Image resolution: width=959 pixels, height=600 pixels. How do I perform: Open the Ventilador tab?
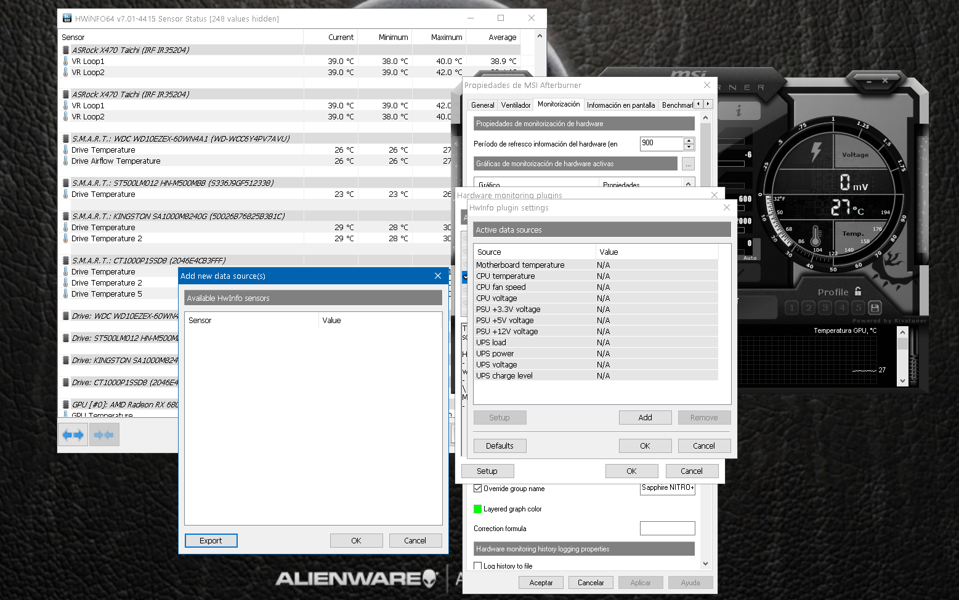coord(516,105)
